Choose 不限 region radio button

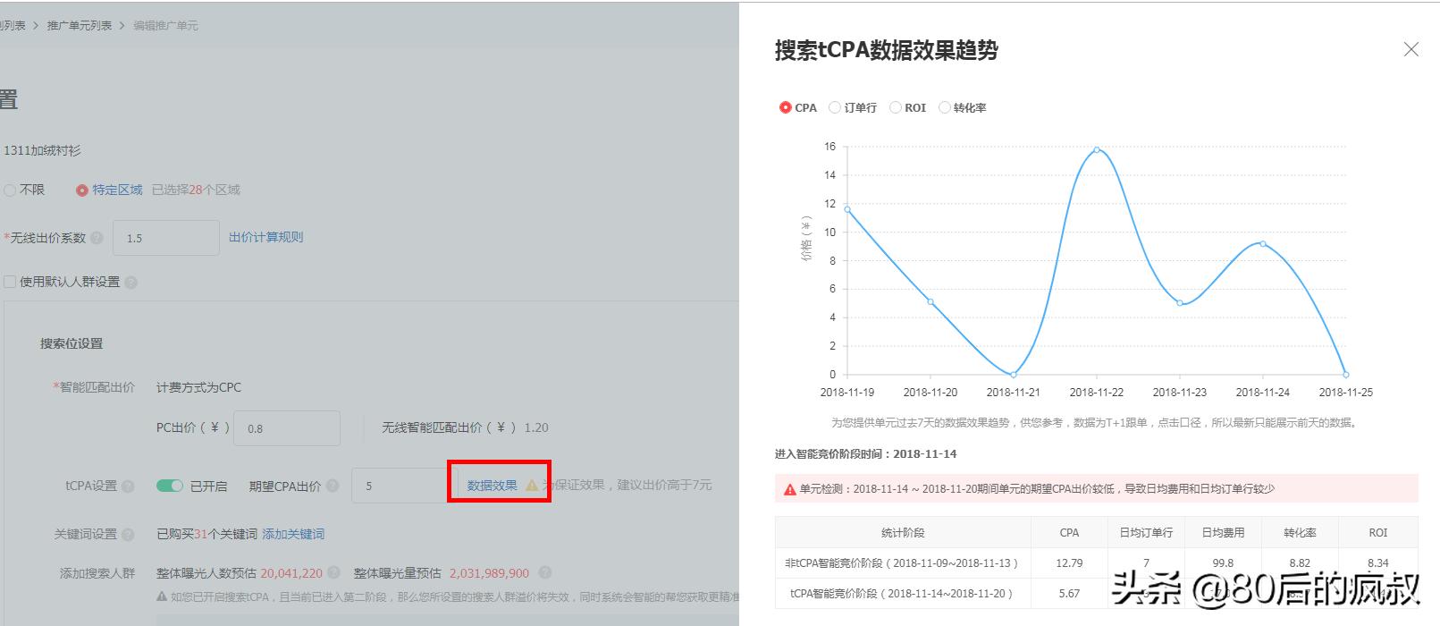click(10, 190)
